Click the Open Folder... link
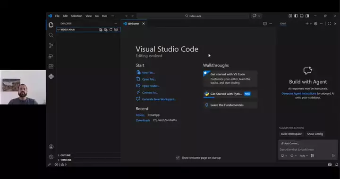Viewport: 340px width, 179px height. 151,86
